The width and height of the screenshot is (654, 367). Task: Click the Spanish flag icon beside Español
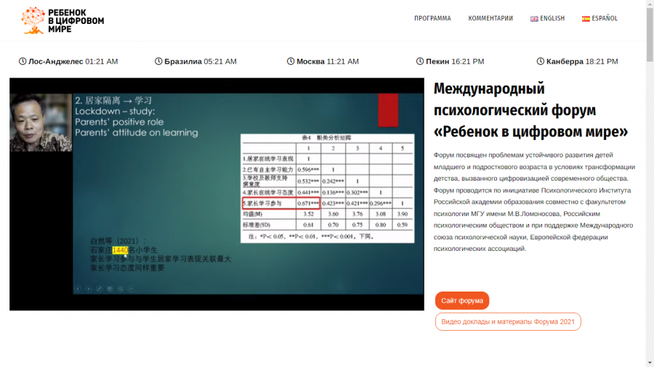tap(586, 19)
